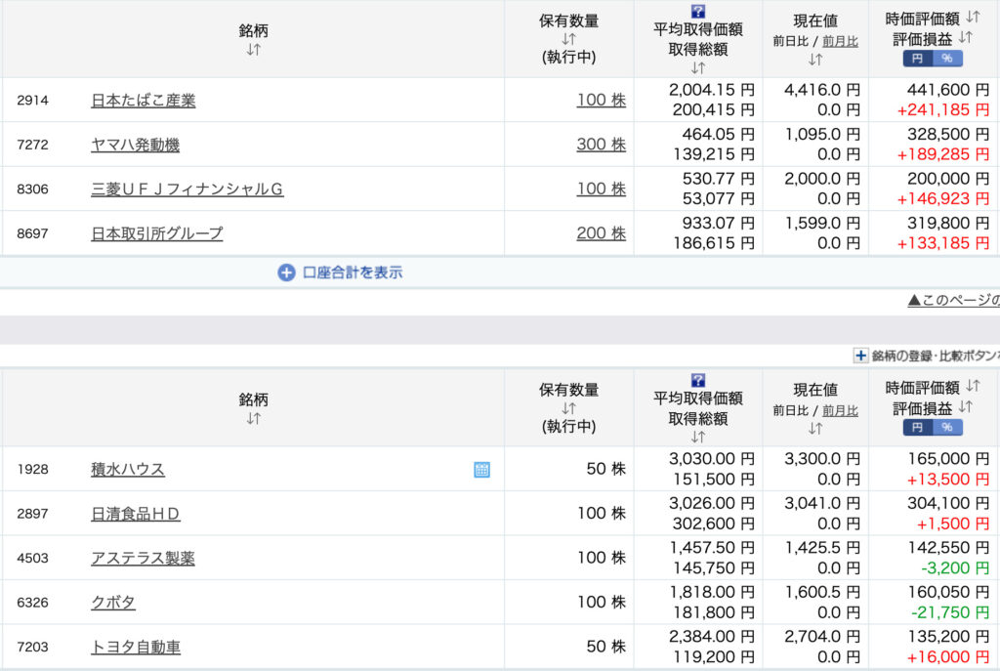This screenshot has height=671, width=1000.
Task: Open the 三菱ＵＦＪフィナンシャルG stock link
Action: pos(187,189)
